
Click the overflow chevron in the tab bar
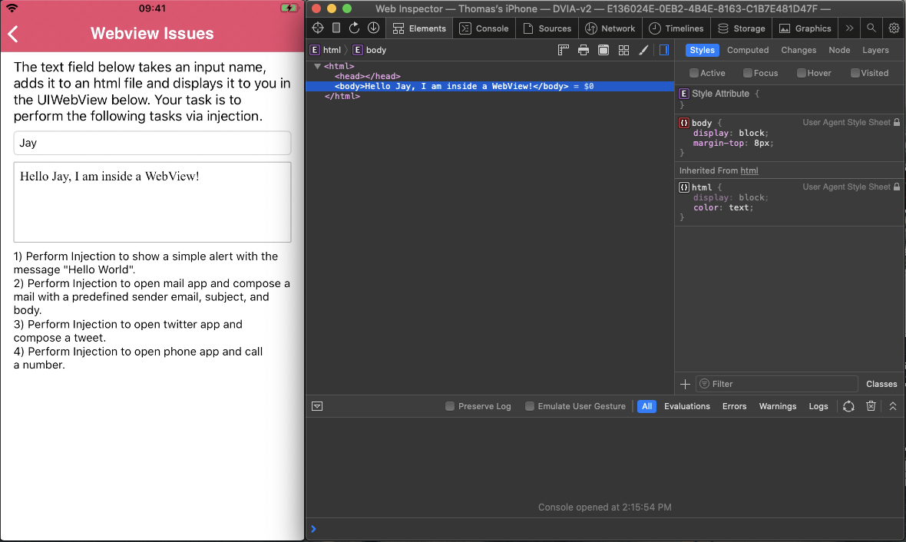pyautogui.click(x=849, y=27)
